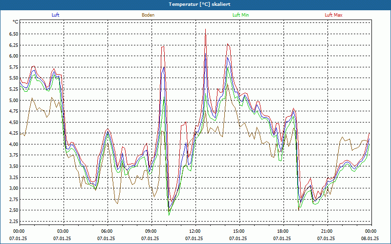391x244 pixels.
Task: Click the 03:00 time axis label
Action: pos(64,231)
